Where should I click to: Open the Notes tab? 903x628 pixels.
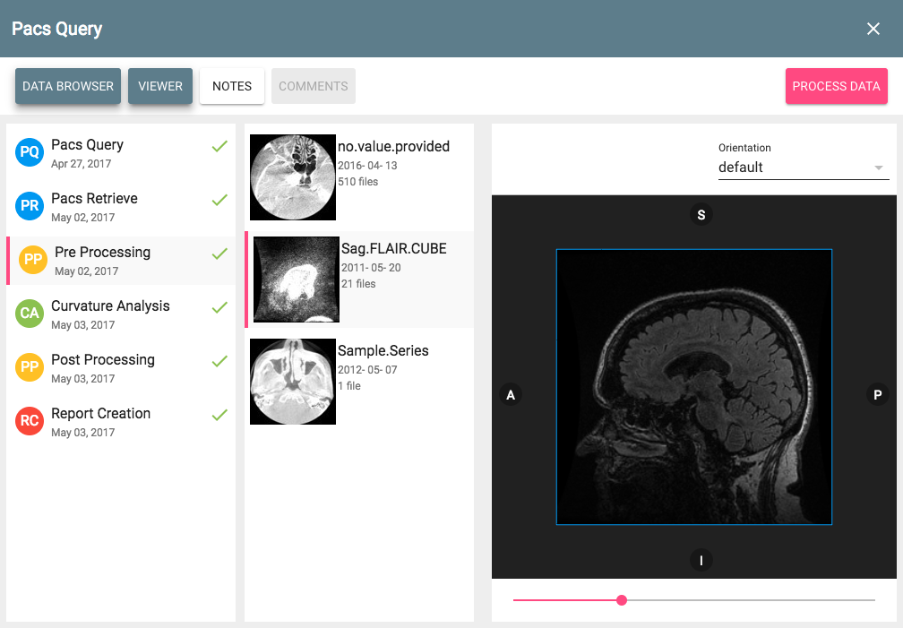point(232,86)
